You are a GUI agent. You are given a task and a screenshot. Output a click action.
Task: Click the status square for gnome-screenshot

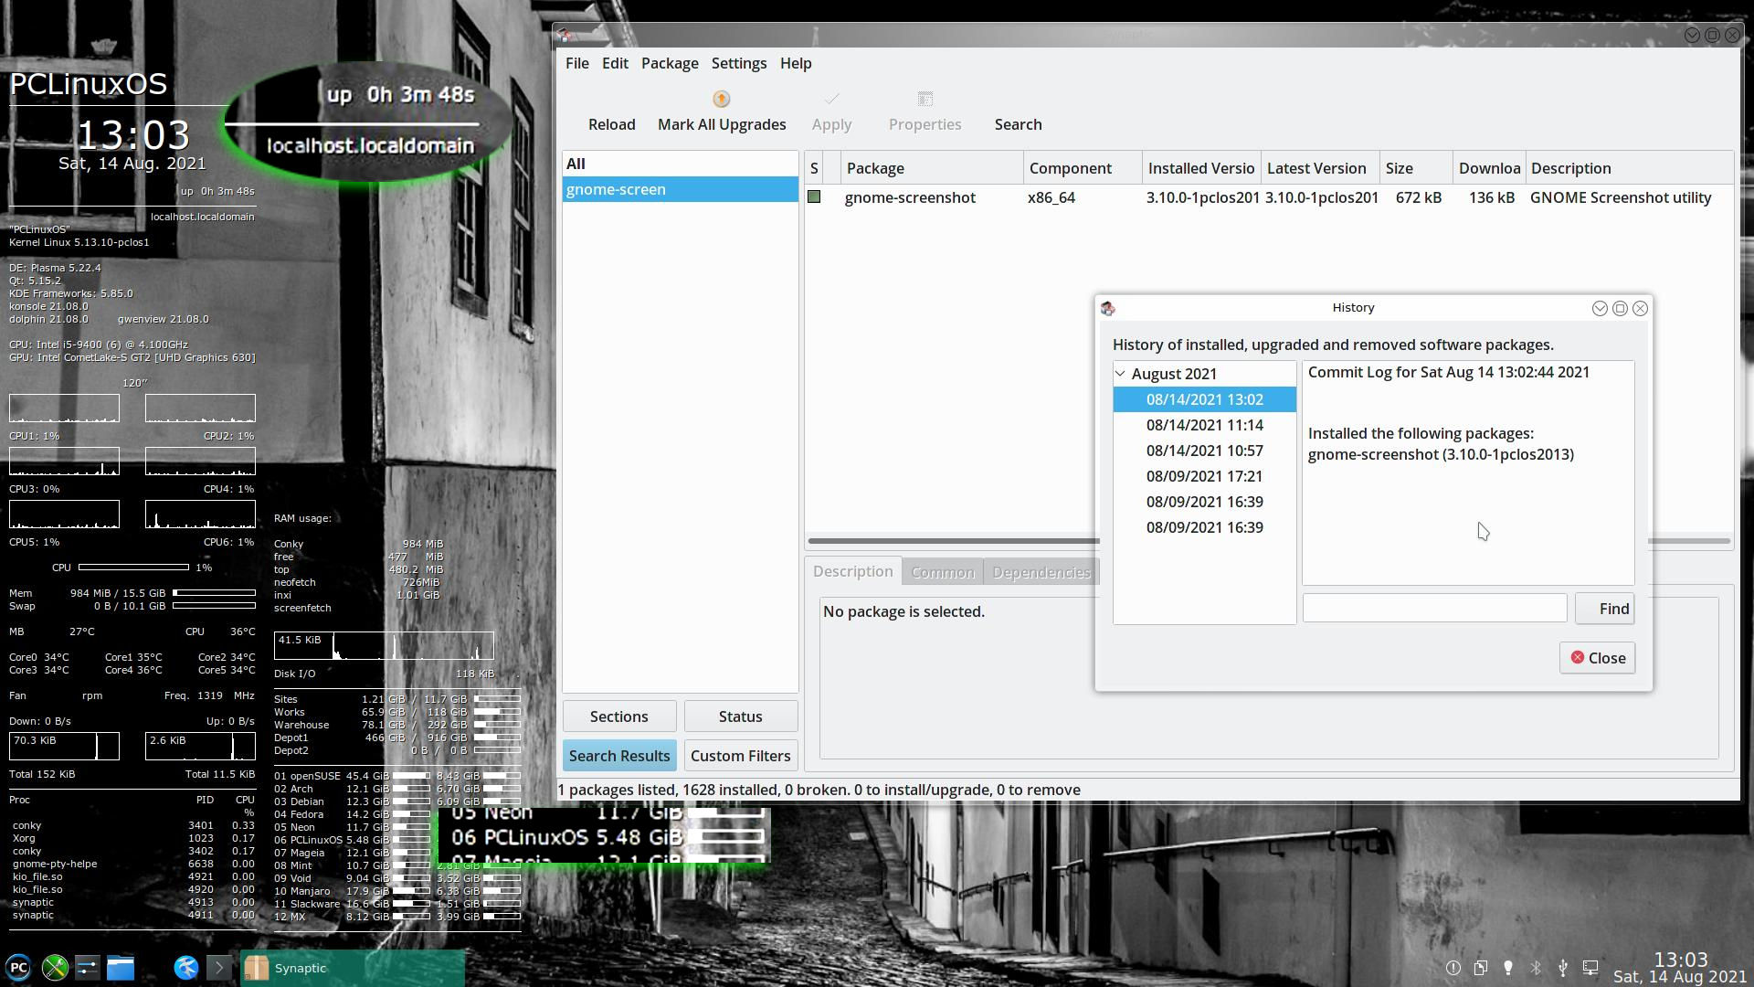[x=814, y=196]
